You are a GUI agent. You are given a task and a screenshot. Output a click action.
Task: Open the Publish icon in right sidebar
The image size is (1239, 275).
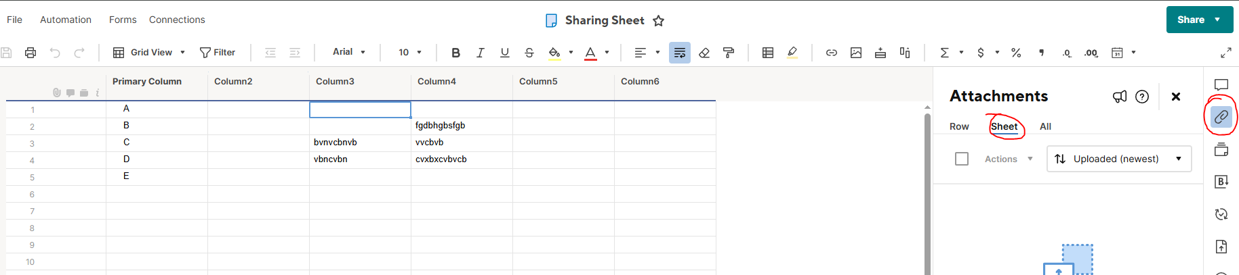(x=1221, y=247)
